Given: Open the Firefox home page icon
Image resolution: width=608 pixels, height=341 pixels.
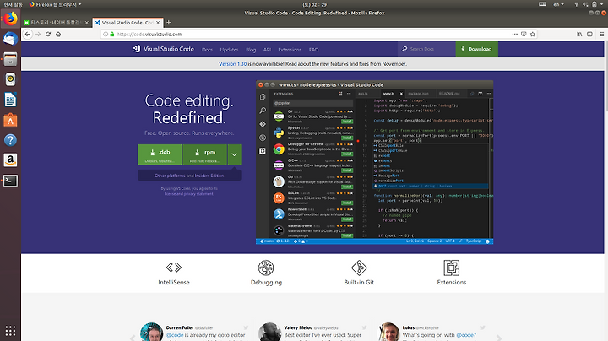Looking at the screenshot, I should (58, 34).
